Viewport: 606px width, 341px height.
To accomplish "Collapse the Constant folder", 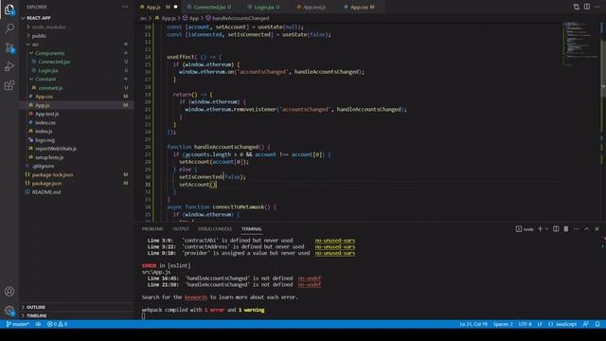I will pos(45,79).
